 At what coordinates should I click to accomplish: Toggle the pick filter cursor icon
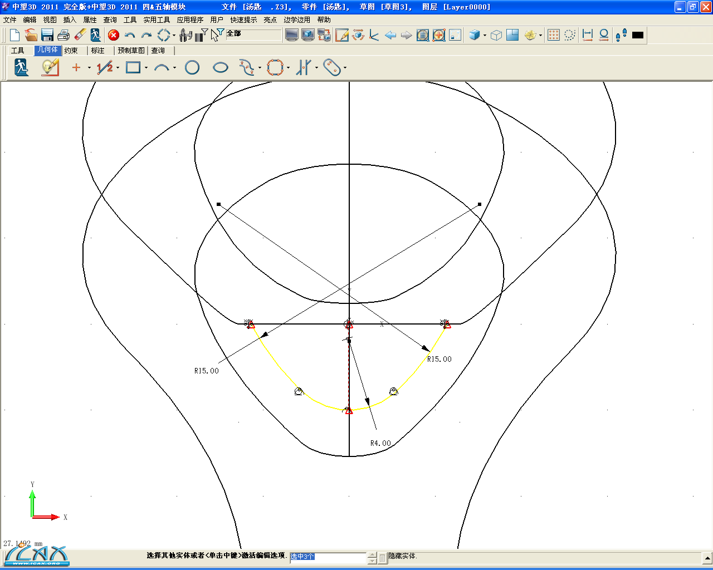click(x=217, y=35)
